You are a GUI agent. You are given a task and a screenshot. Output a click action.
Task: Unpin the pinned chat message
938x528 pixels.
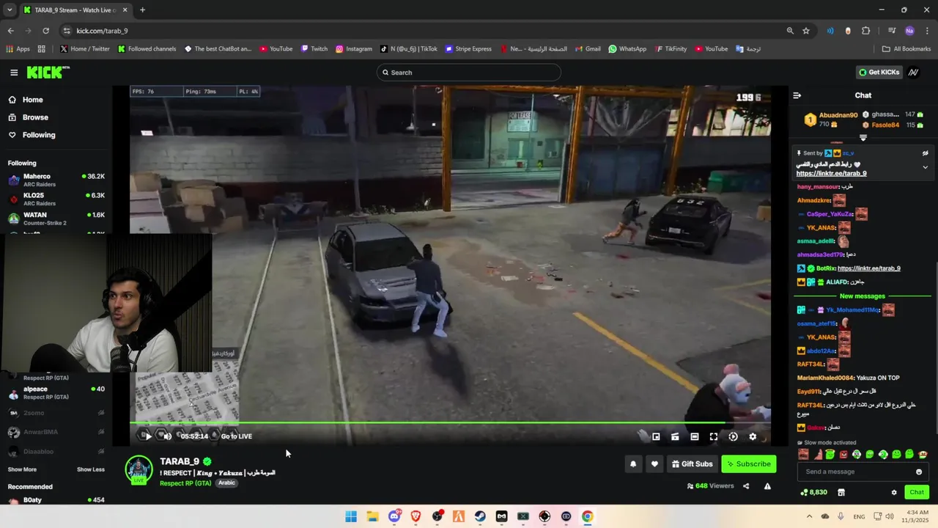[925, 153]
